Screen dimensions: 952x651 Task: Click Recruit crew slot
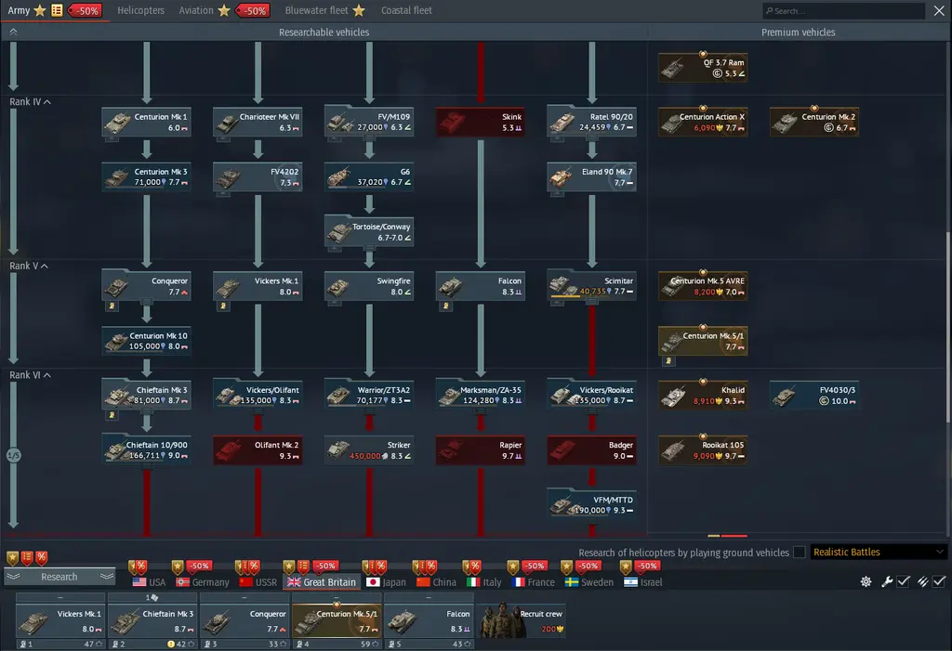(522, 620)
